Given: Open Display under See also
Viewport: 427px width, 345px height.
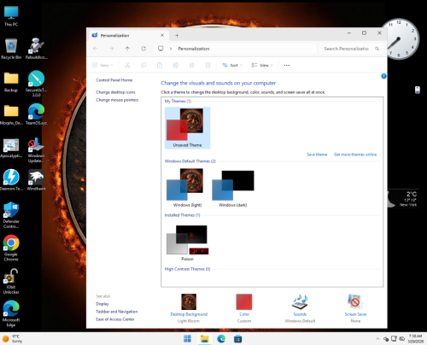Looking at the screenshot, I should tap(102, 304).
